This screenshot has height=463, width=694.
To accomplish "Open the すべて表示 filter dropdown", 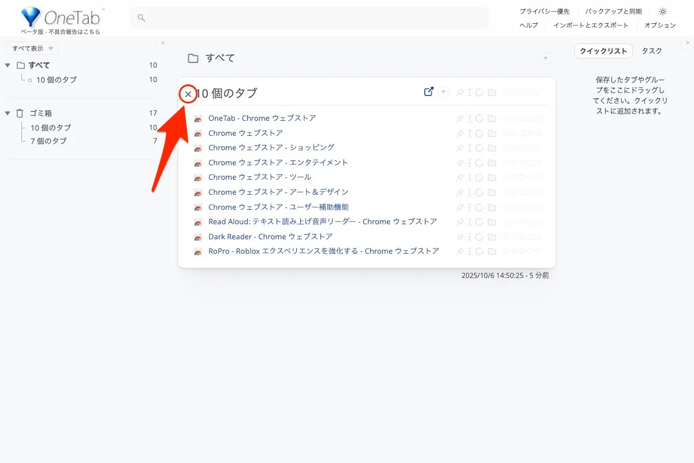I will tap(32, 49).
